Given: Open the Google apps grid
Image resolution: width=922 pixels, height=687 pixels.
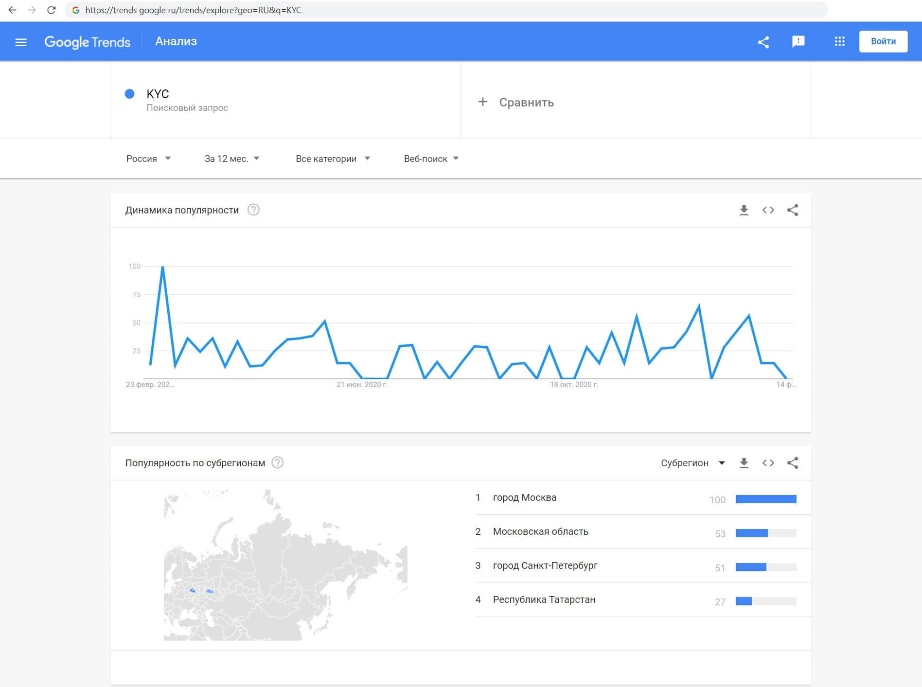Looking at the screenshot, I should pyautogui.click(x=839, y=42).
